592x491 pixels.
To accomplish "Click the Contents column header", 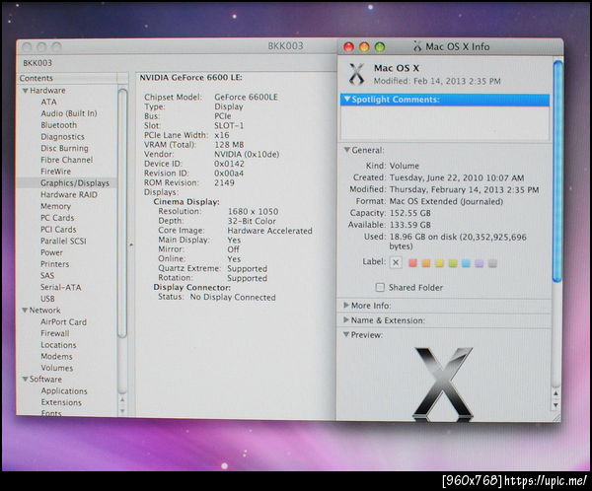I will tap(68, 78).
